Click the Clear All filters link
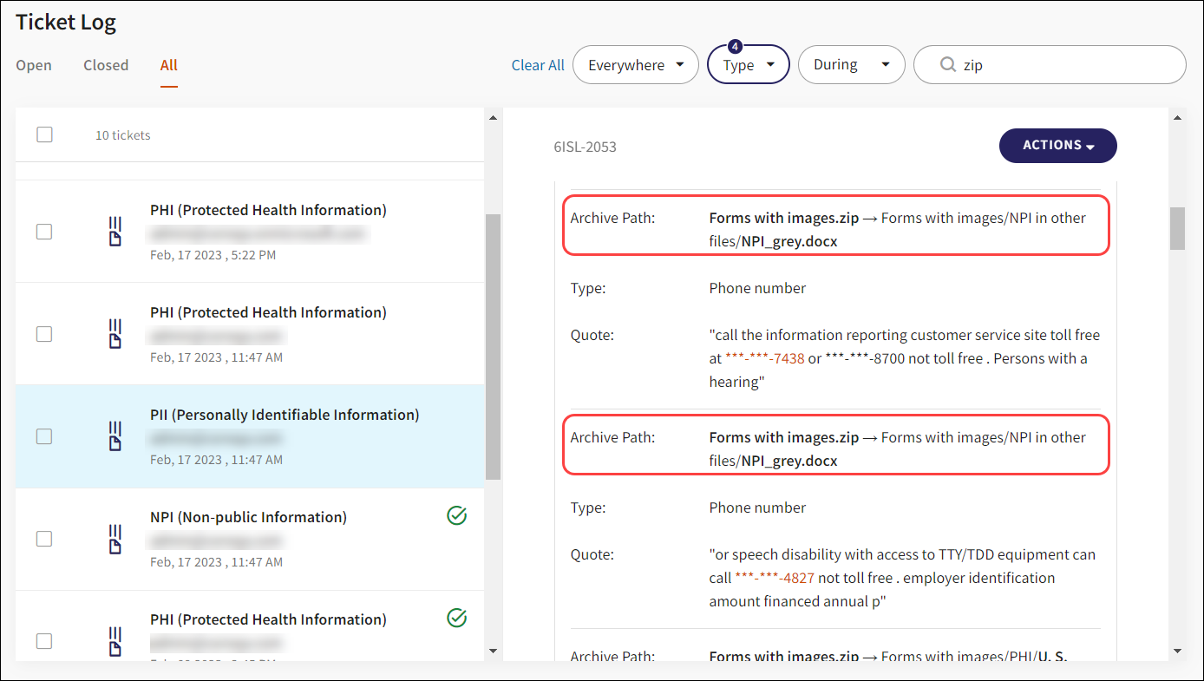1204x681 pixels. [538, 65]
